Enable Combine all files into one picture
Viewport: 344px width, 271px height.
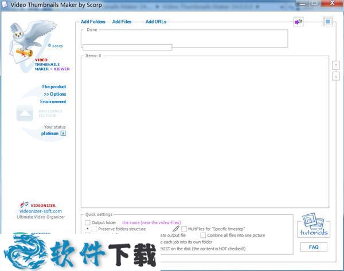203,235
